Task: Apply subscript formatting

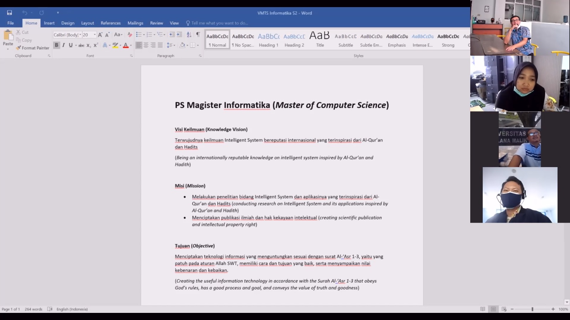Action: 88,46
